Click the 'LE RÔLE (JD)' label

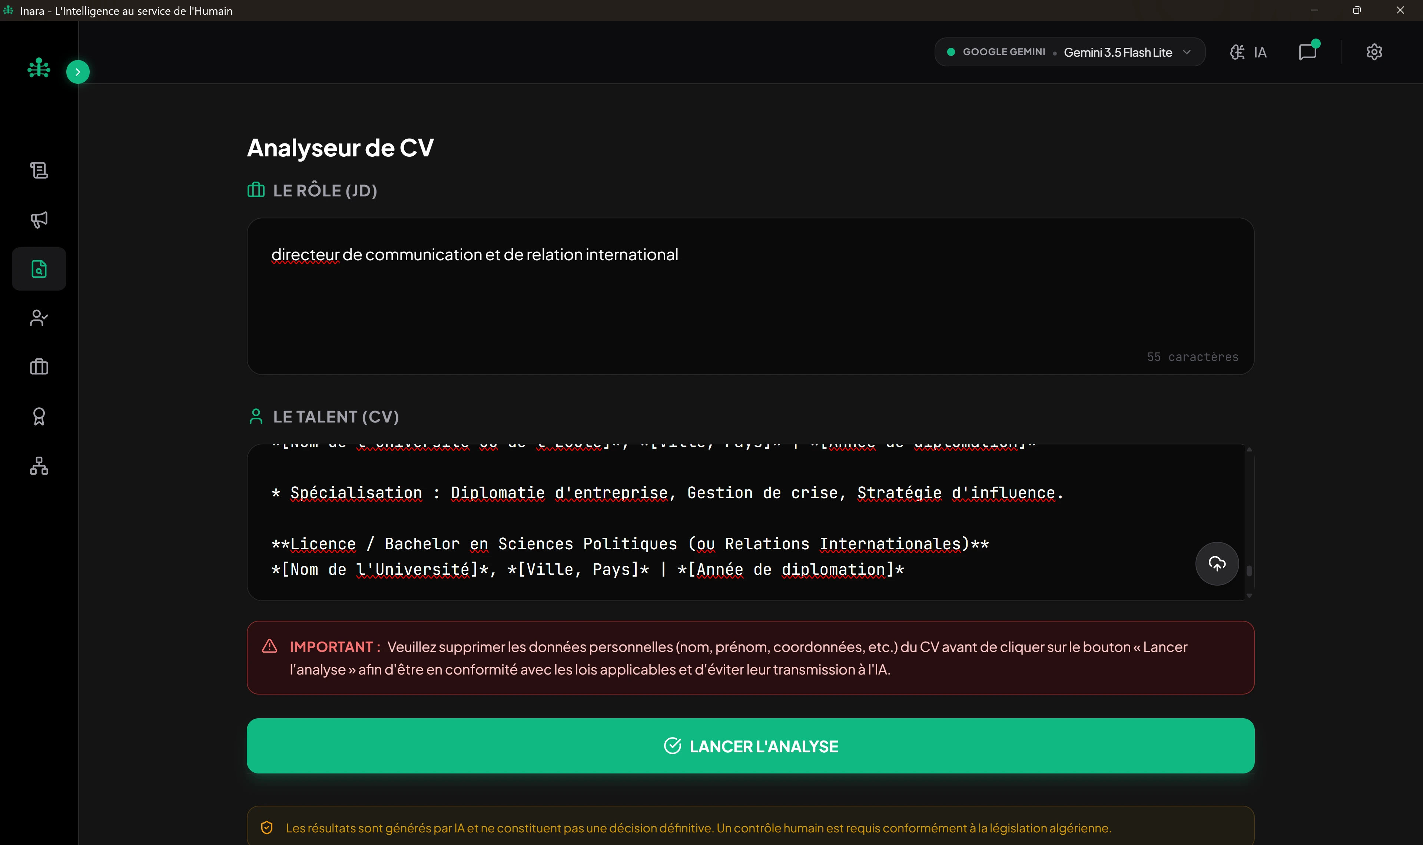tap(325, 190)
